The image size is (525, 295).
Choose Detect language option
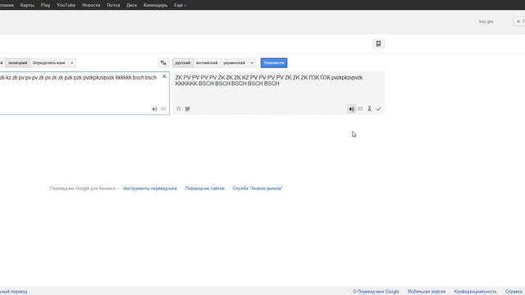(49, 63)
